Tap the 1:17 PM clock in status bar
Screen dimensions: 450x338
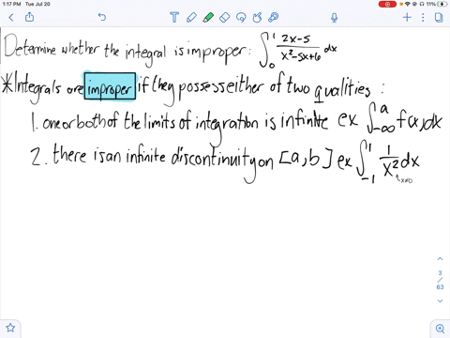11,4
